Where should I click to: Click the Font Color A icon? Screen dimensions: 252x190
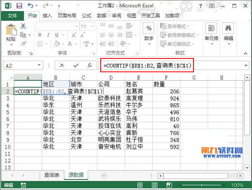point(70,43)
